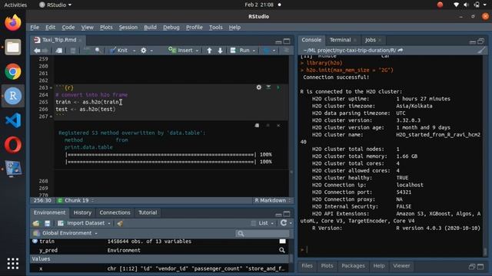Insert a new code chunk
This screenshot has width=492, height=276.
tap(181, 50)
